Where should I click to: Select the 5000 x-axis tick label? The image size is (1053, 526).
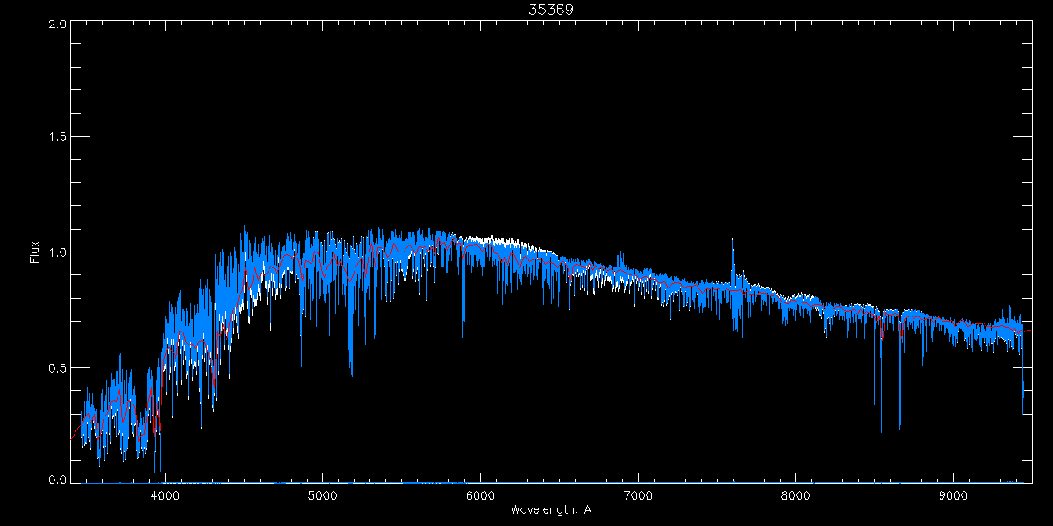(x=322, y=494)
